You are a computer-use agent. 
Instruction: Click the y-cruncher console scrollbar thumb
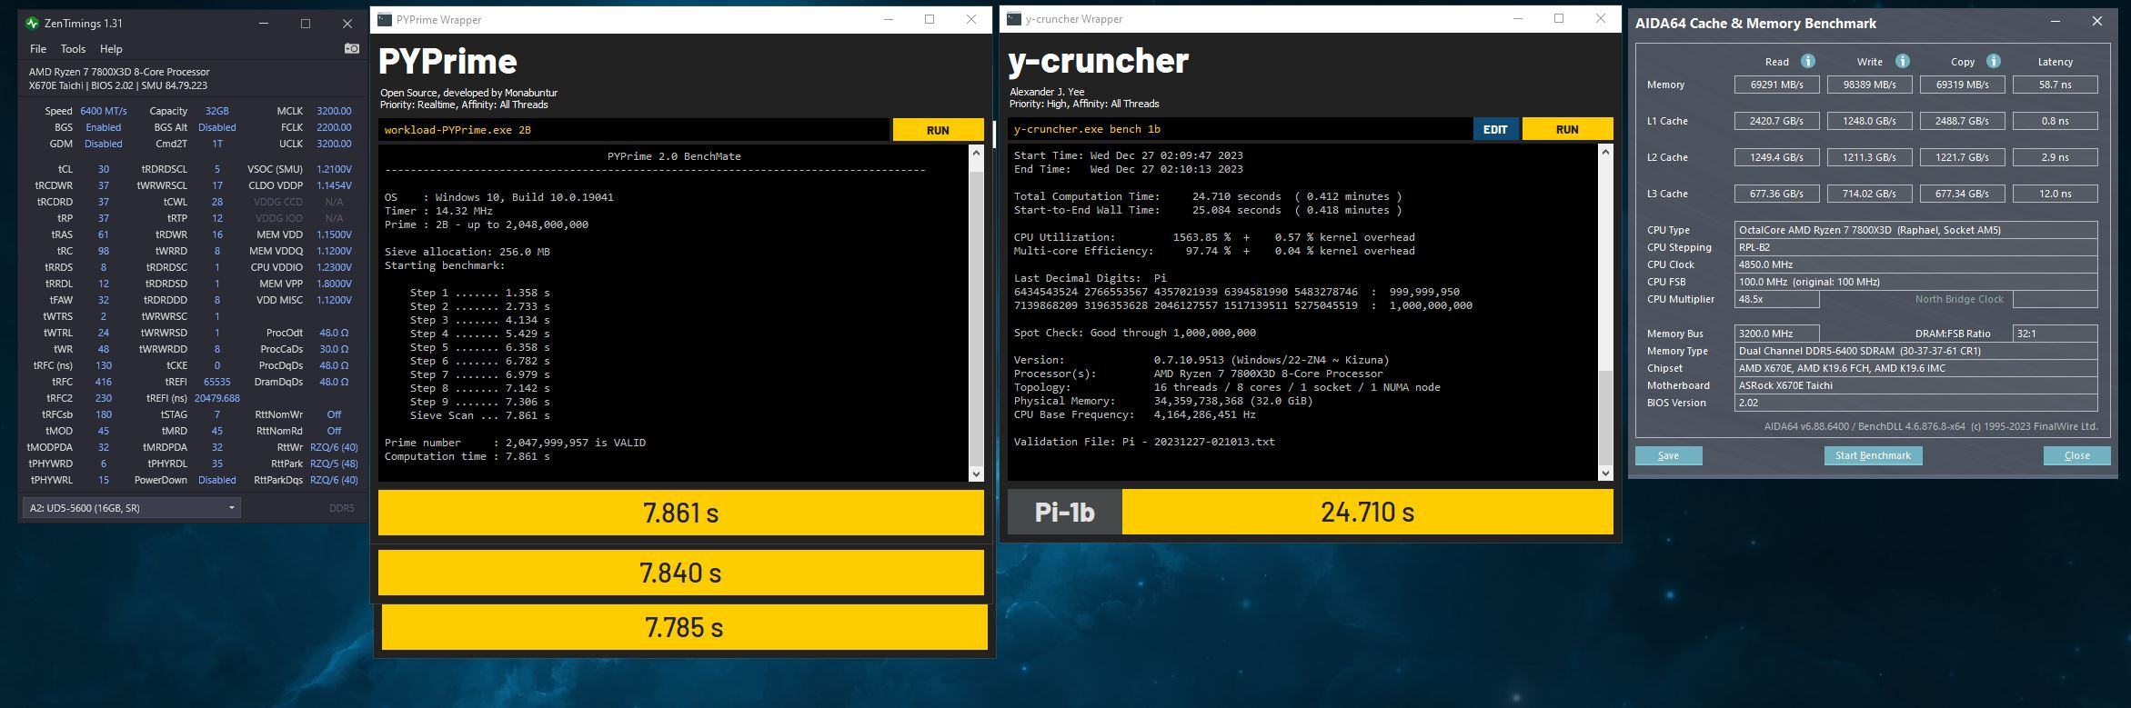[1605, 417]
